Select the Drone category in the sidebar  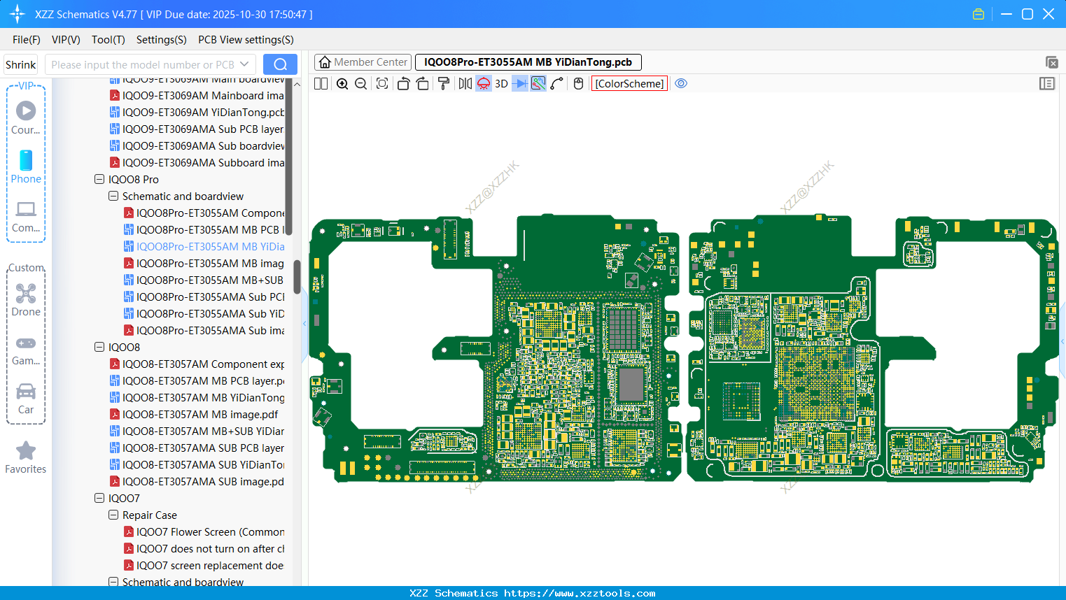pos(26,300)
